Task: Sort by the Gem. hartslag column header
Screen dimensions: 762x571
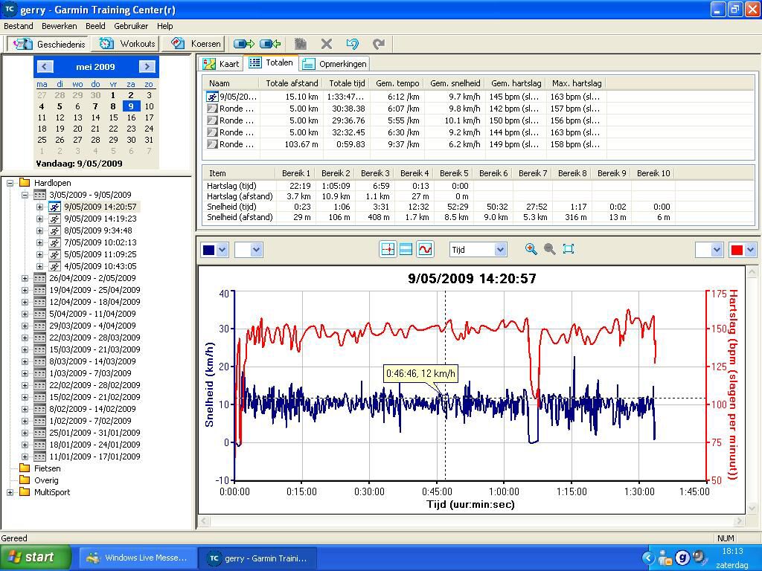Action: pyautogui.click(x=516, y=83)
